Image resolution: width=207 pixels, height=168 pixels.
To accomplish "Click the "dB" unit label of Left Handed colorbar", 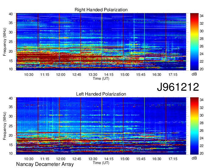I will point(194,158).
